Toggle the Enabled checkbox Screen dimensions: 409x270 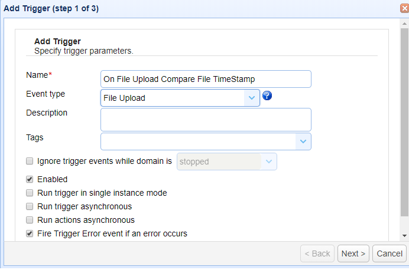coord(30,179)
